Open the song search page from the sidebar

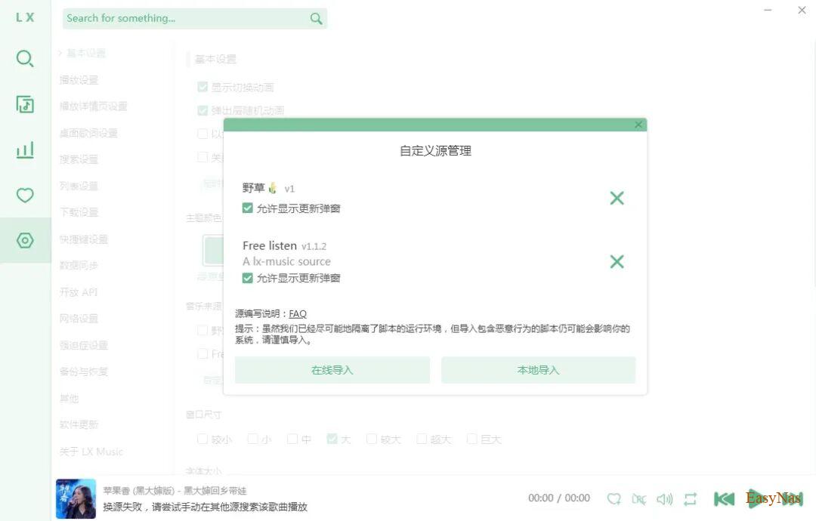[25, 58]
